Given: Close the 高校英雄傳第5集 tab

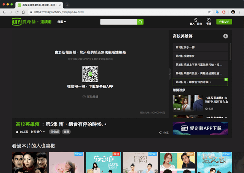Looking at the screenshot, I should (x=60, y=5).
